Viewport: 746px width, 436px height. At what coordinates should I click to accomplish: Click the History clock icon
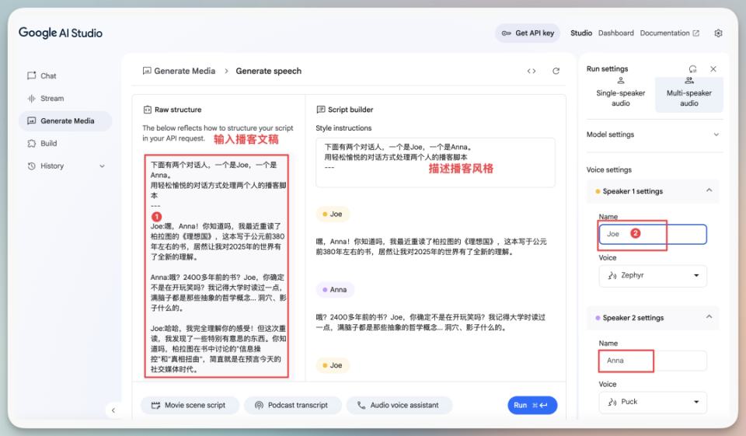[x=31, y=166]
